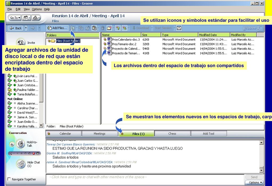Sort by the Modified Date column header

214,35
